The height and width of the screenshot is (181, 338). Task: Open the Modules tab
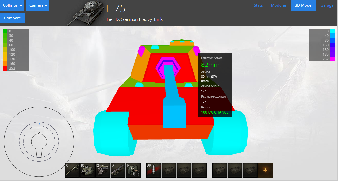coord(279,5)
